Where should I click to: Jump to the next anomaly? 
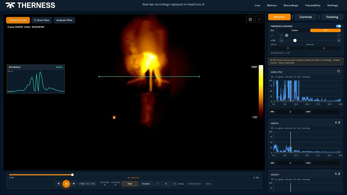pyautogui.click(x=115, y=184)
